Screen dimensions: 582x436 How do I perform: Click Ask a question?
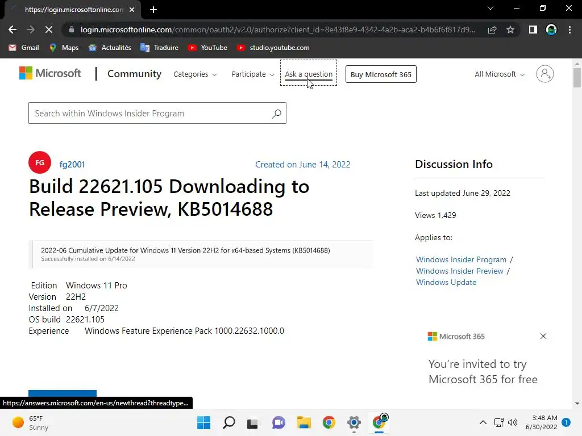point(309,74)
